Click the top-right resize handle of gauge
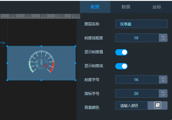Image resolution: width=172 pixels, height=120 pixels. coord(75,46)
